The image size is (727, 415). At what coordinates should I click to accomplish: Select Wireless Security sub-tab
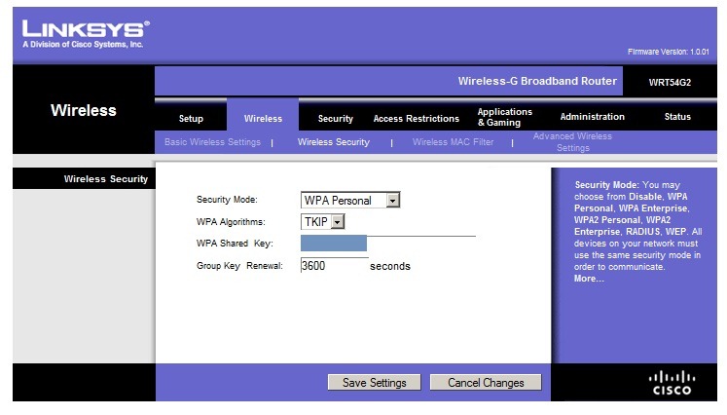(334, 142)
